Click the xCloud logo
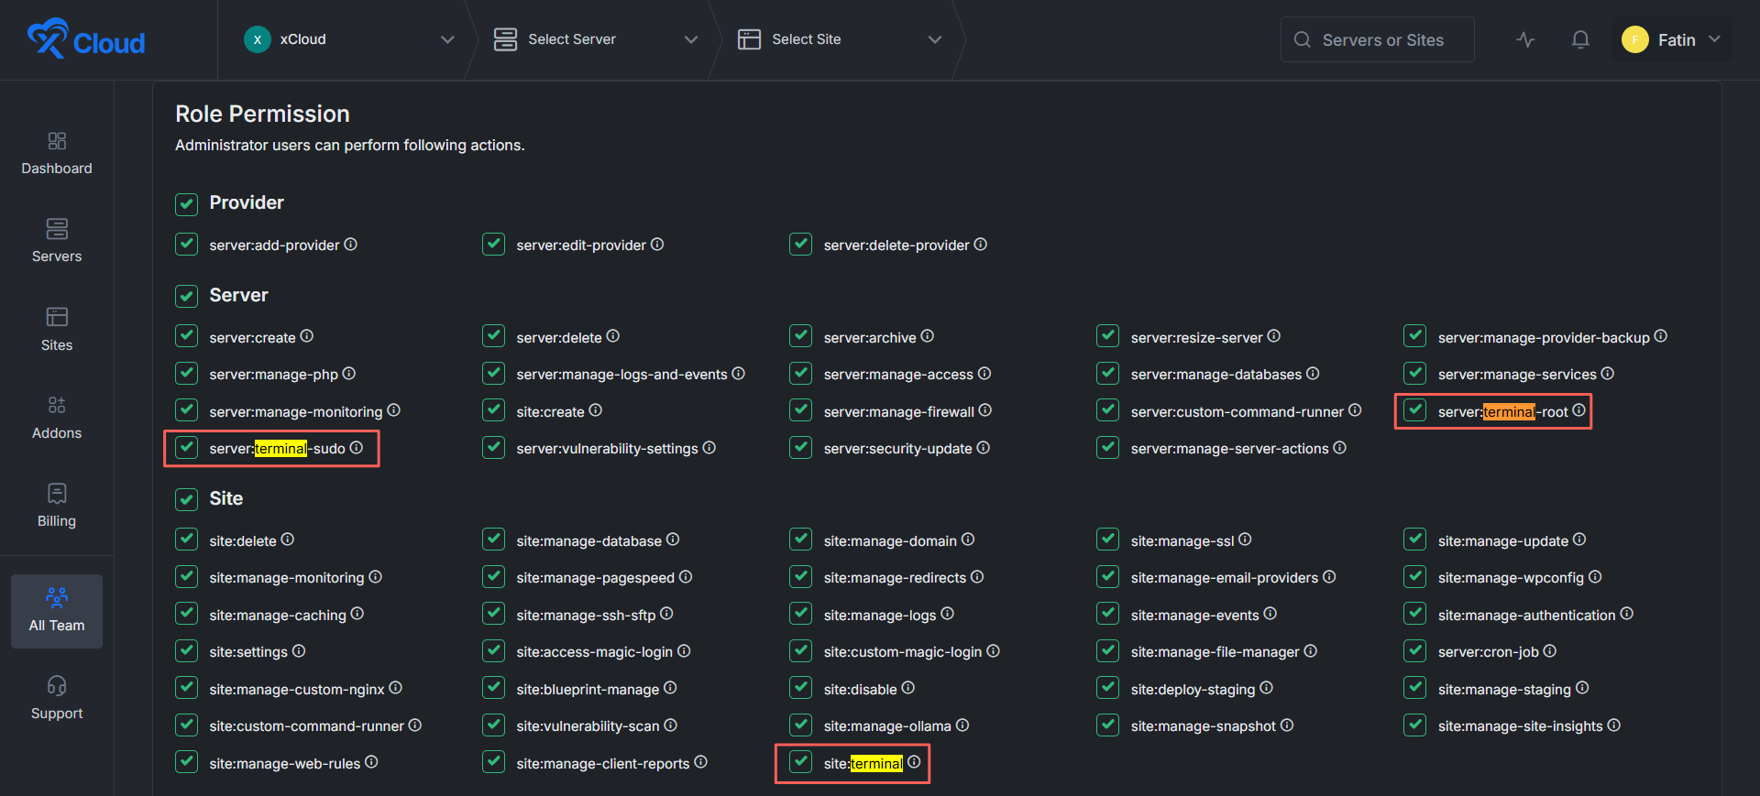The image size is (1760, 796). pyautogui.click(x=86, y=39)
